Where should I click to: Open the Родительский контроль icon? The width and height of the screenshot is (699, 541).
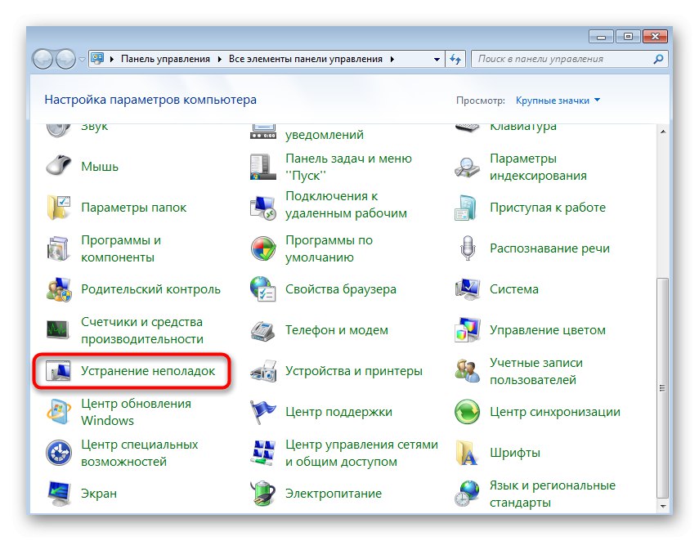(x=59, y=289)
